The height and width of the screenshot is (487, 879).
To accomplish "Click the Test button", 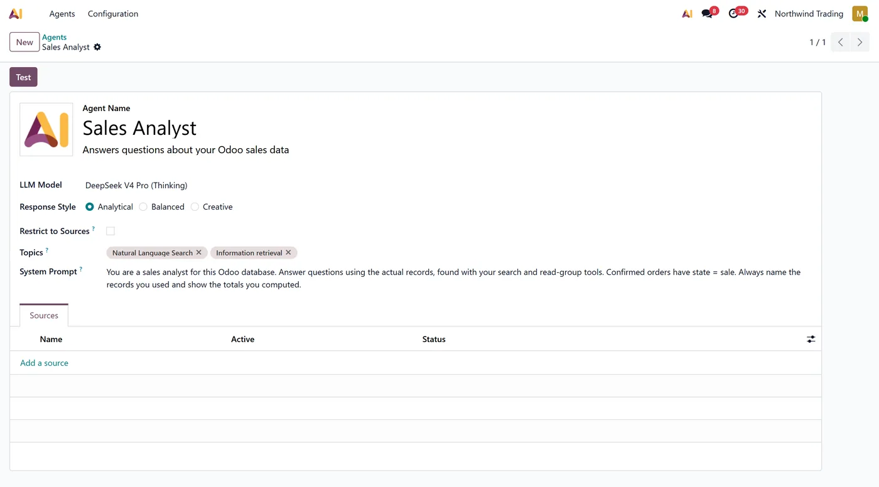I will click(23, 77).
